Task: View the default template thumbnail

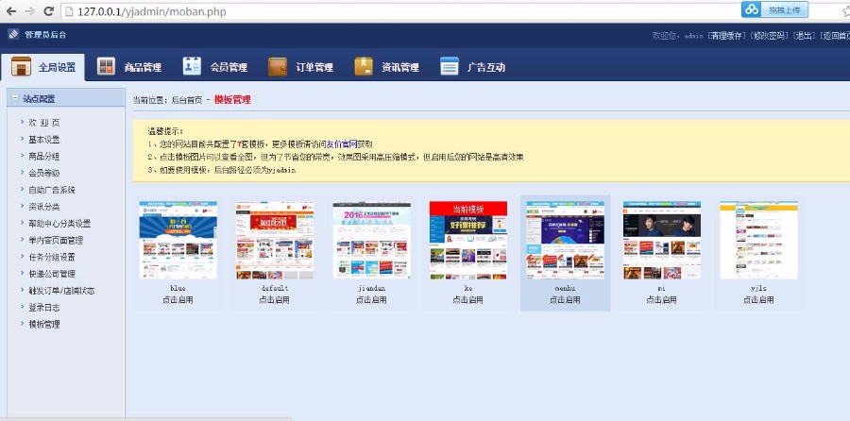Action: (275, 240)
